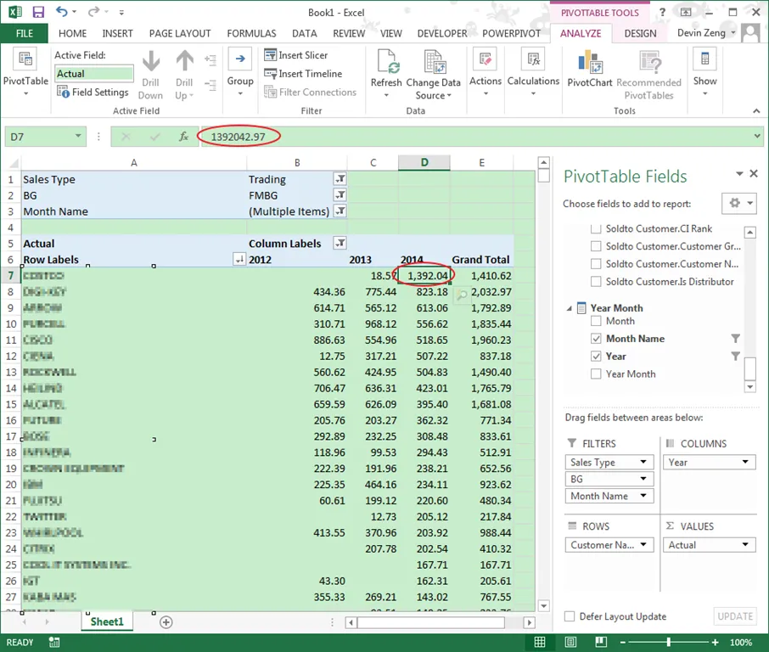Viewport: 769px width, 652px height.
Task: Open the Actions menu icon
Action: [x=485, y=59]
